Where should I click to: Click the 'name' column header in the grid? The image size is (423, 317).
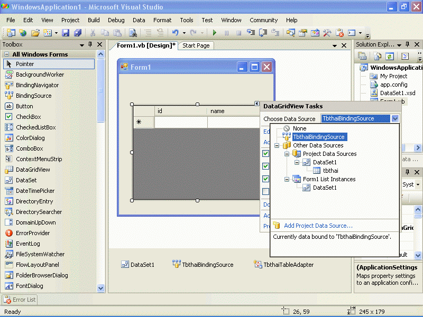click(x=233, y=111)
